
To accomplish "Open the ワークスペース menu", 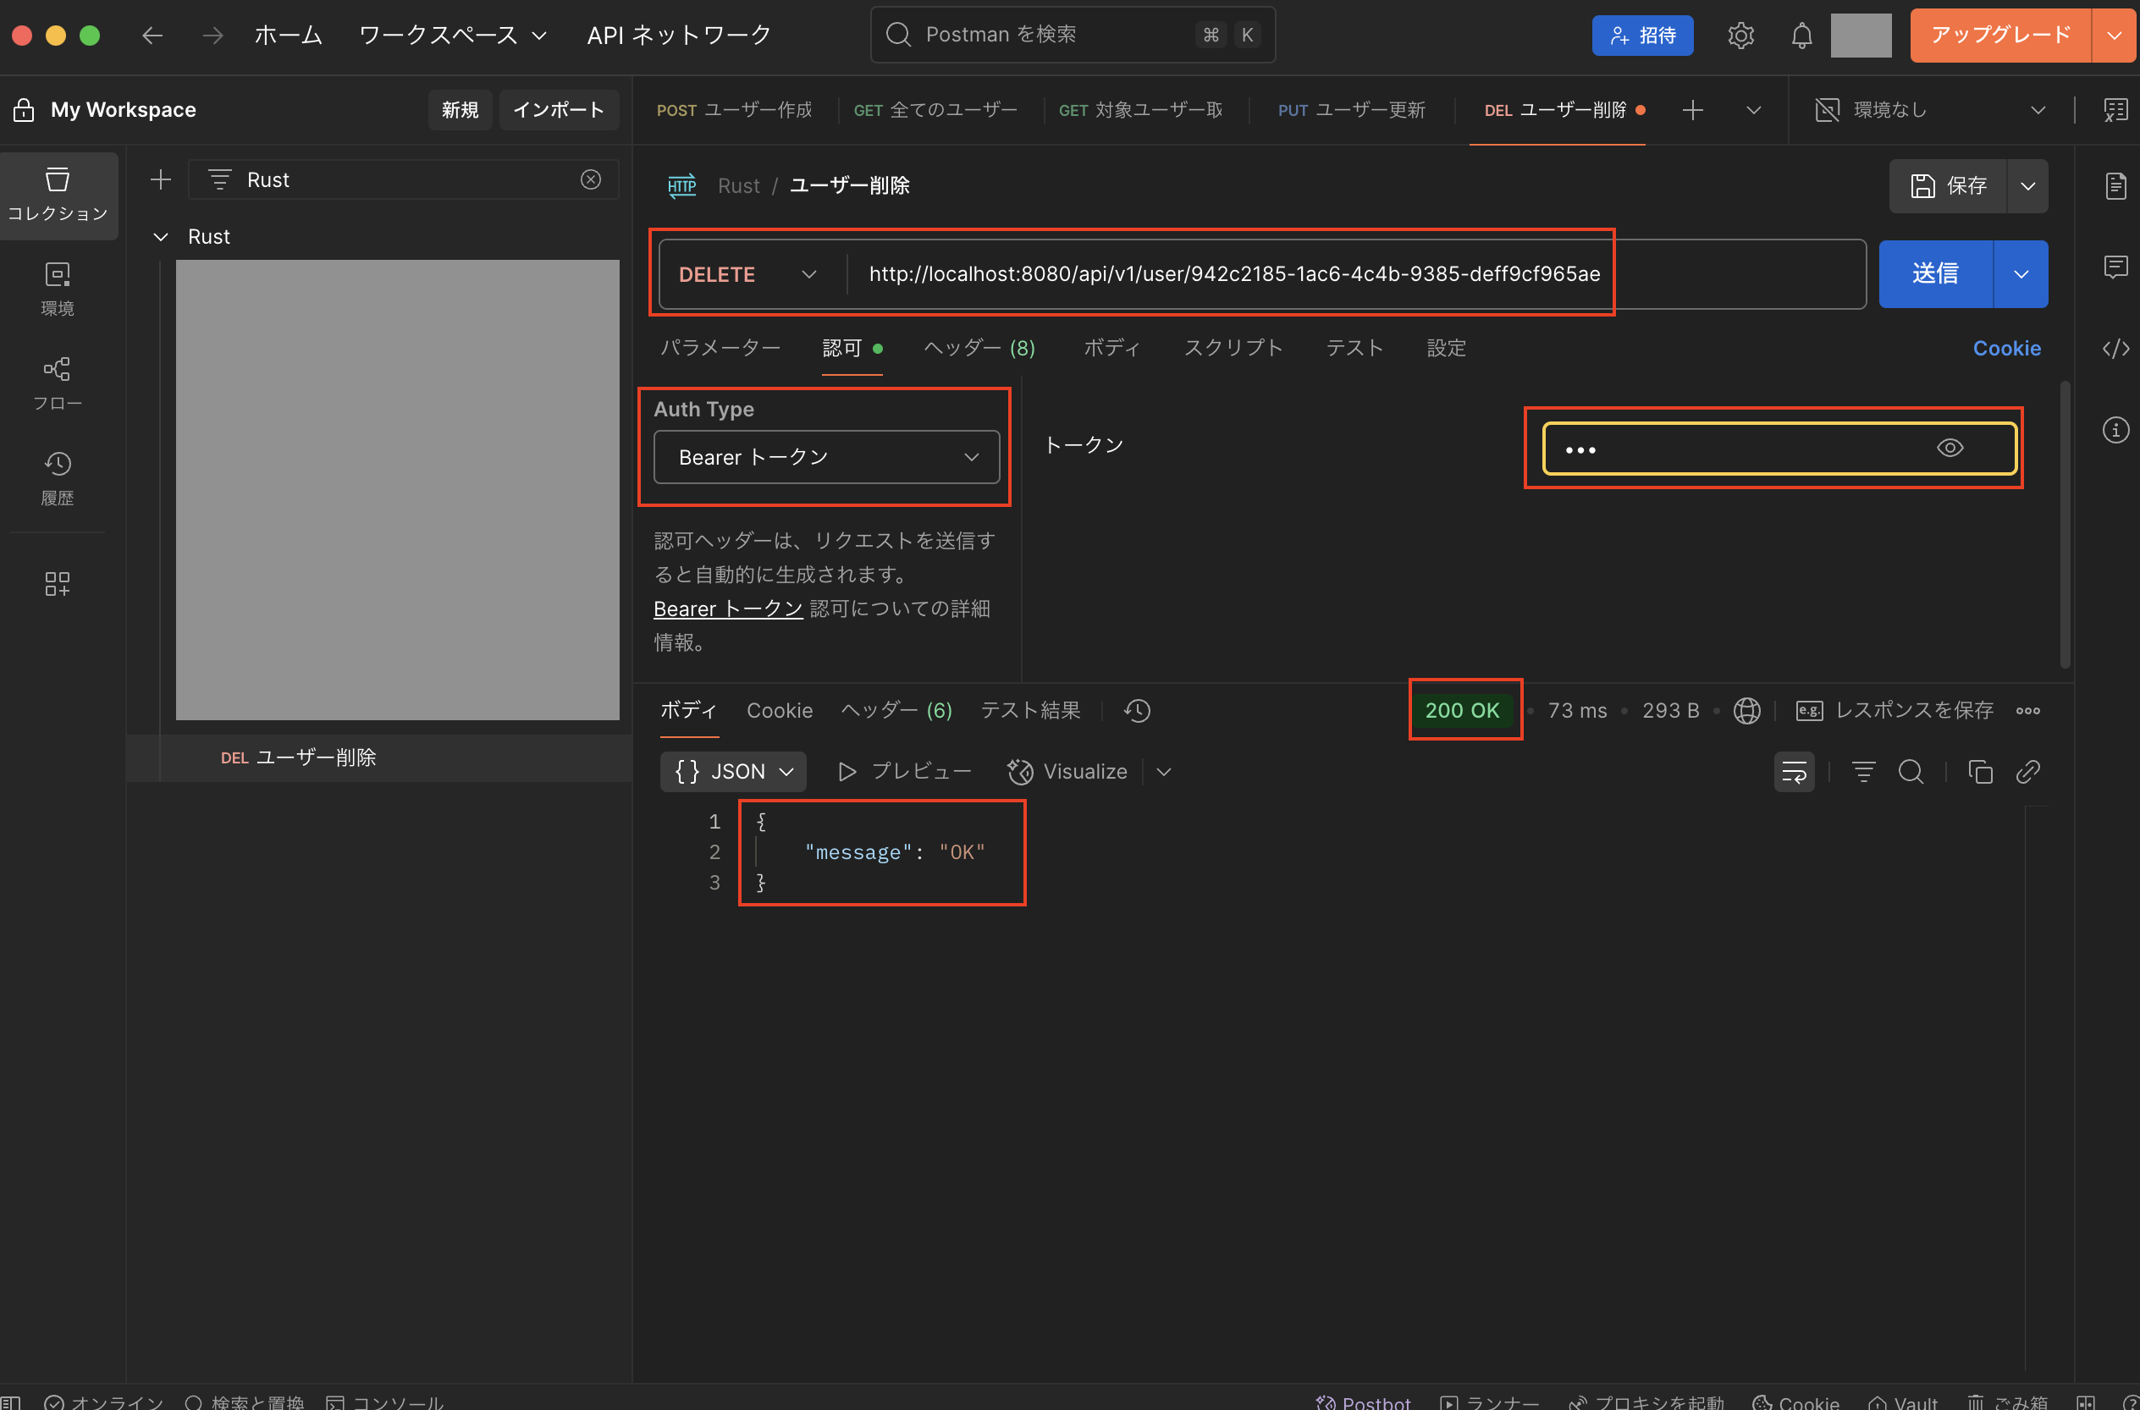I will pos(452,35).
